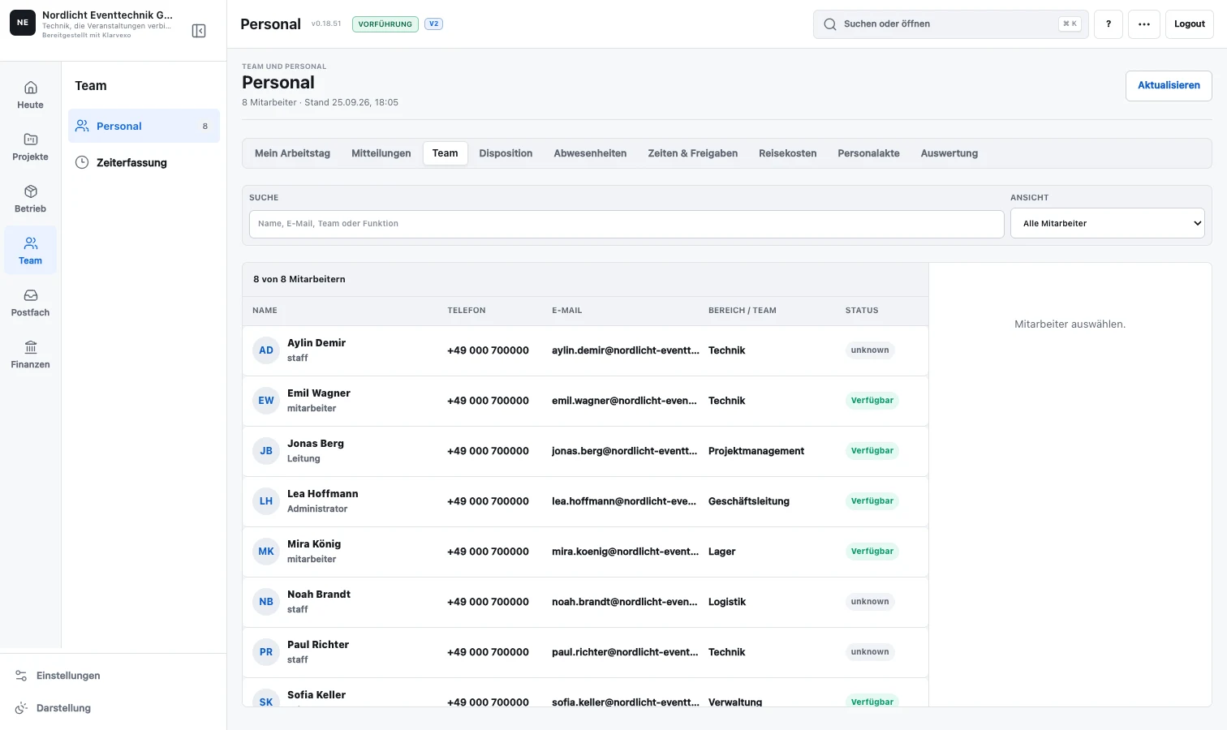Switch to the Abwesenheiten tab
The image size is (1227, 730).
[590, 153]
